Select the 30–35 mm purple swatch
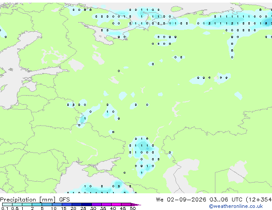Viewport: 272px width, 210px height. (97, 204)
